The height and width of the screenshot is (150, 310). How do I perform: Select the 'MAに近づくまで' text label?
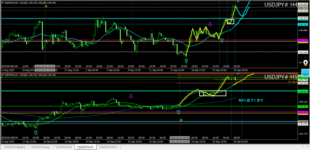tap(251, 101)
